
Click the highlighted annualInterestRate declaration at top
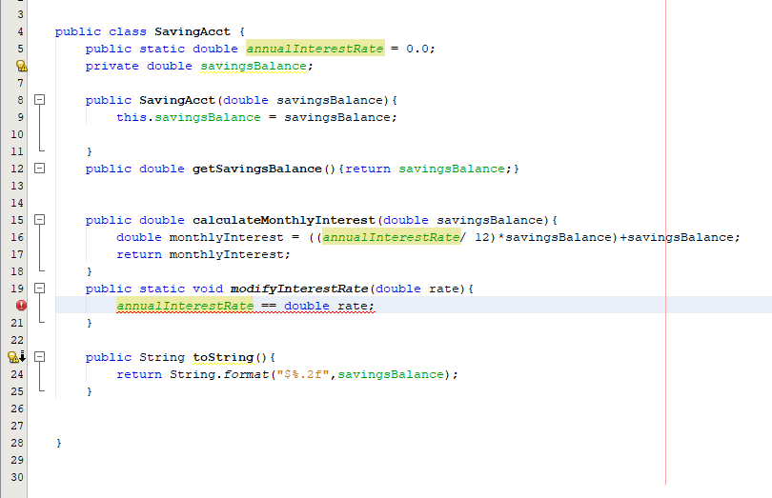click(x=315, y=49)
